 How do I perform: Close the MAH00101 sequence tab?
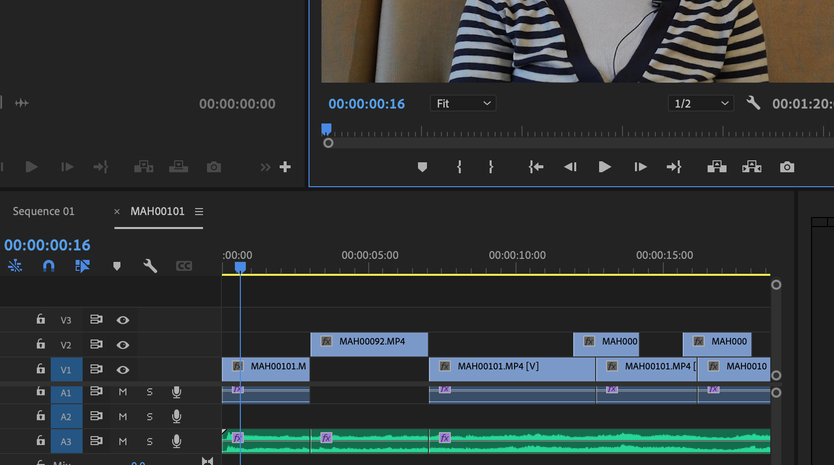(x=117, y=212)
